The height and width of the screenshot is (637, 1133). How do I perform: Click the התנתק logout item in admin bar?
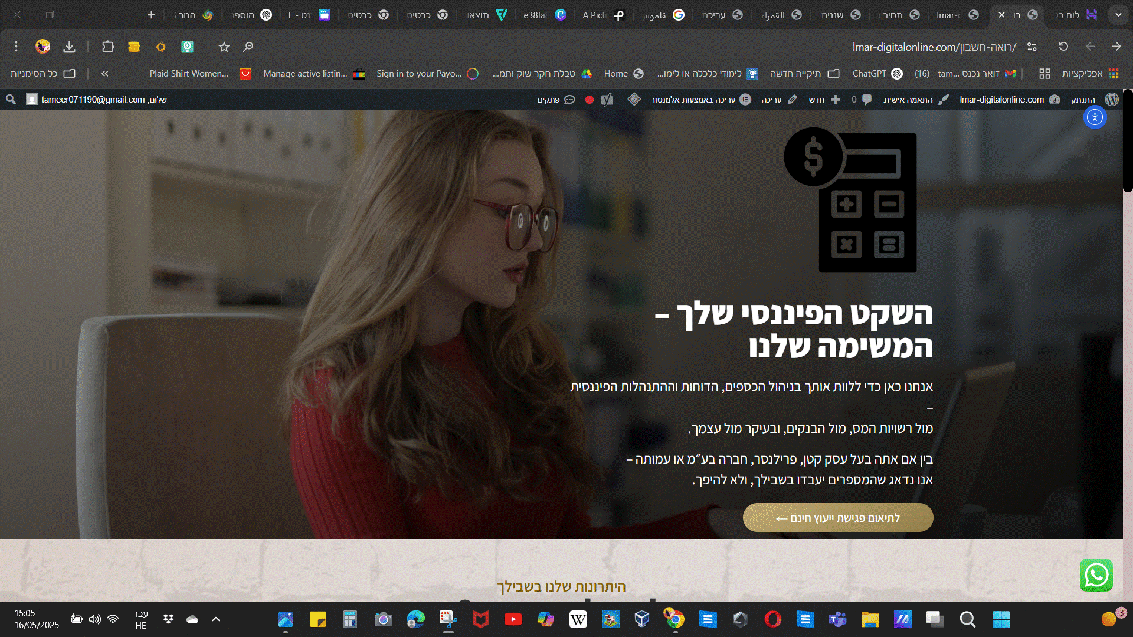click(x=1083, y=100)
